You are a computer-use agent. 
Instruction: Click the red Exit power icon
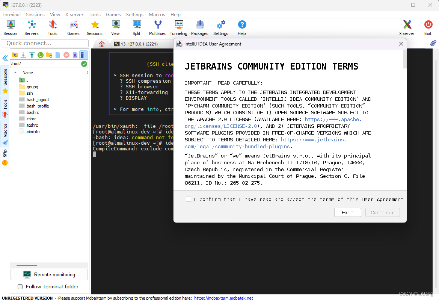tap(428, 28)
